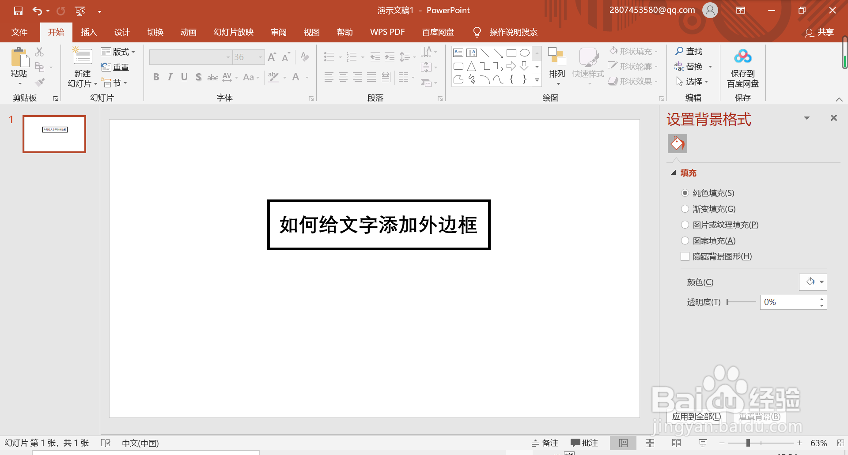848x455 pixels.
Task: Click the text Shadow S icon
Action: click(198, 77)
